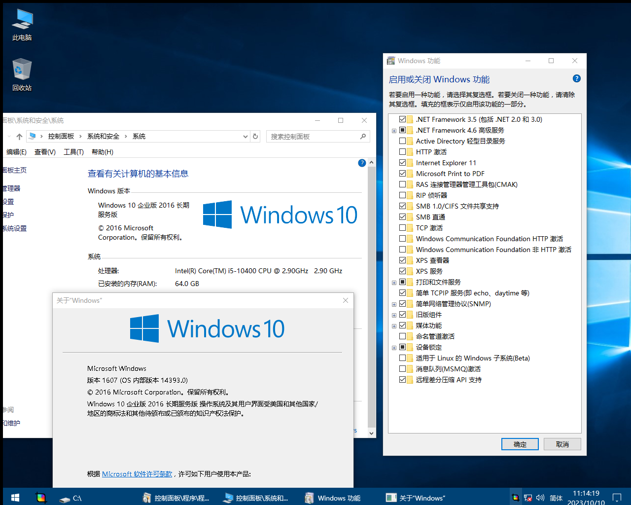Open the Windows Start menu
631x505 pixels.
(15, 498)
